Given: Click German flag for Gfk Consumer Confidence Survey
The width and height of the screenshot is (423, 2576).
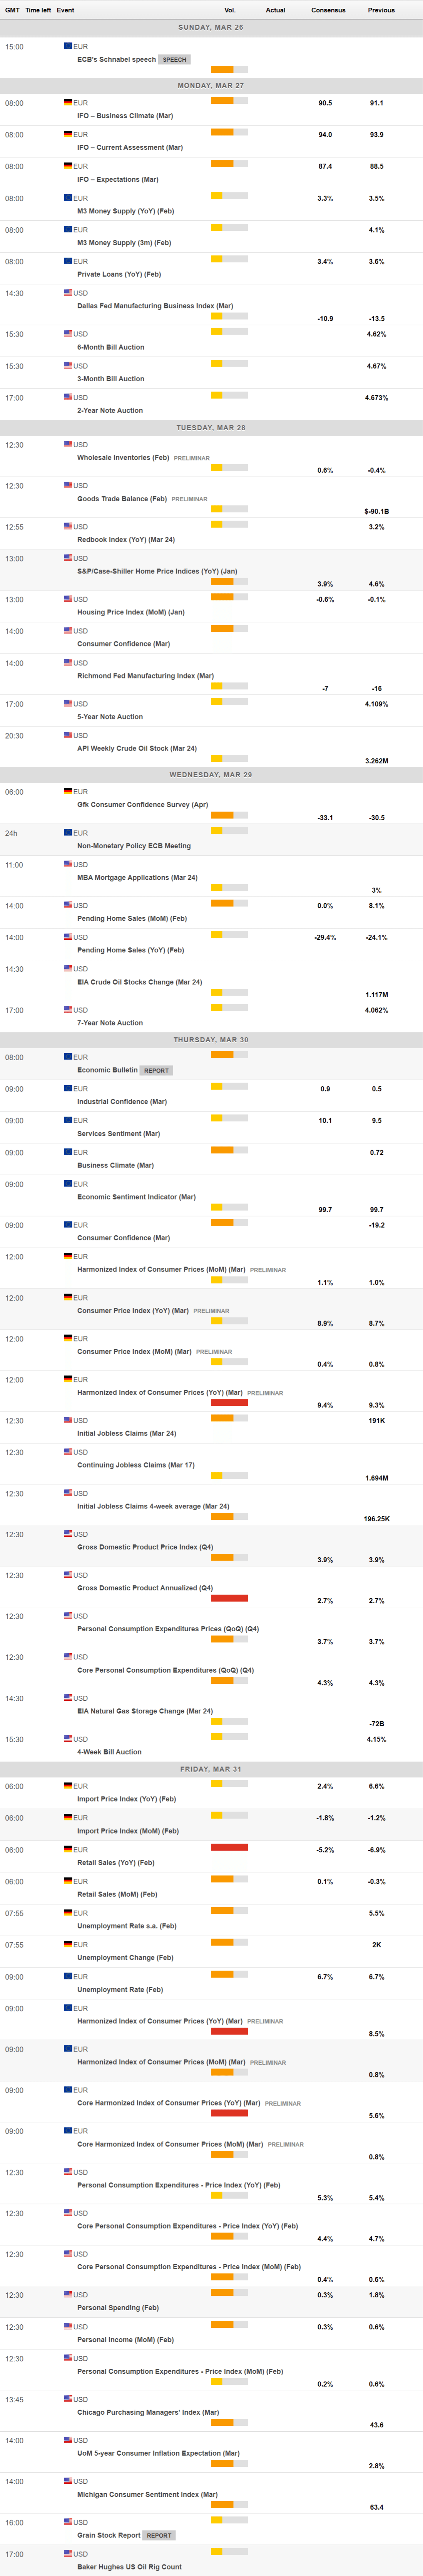Looking at the screenshot, I should tap(68, 791).
